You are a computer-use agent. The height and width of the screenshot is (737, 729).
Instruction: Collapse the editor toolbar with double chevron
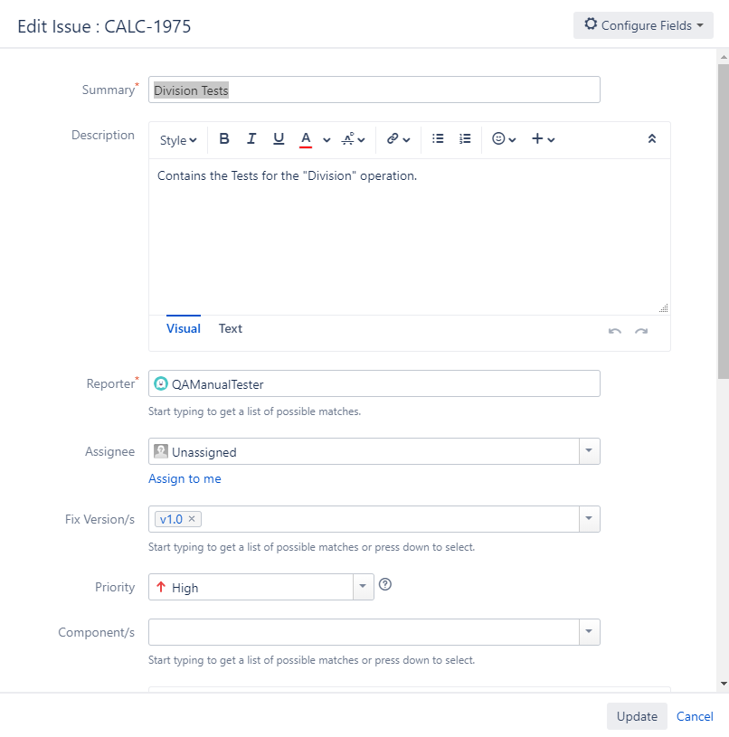[x=652, y=138]
